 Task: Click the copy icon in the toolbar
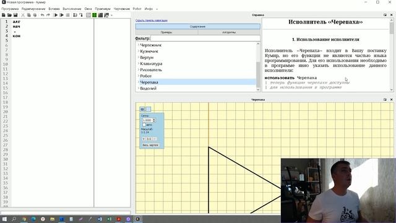[x=29, y=15]
